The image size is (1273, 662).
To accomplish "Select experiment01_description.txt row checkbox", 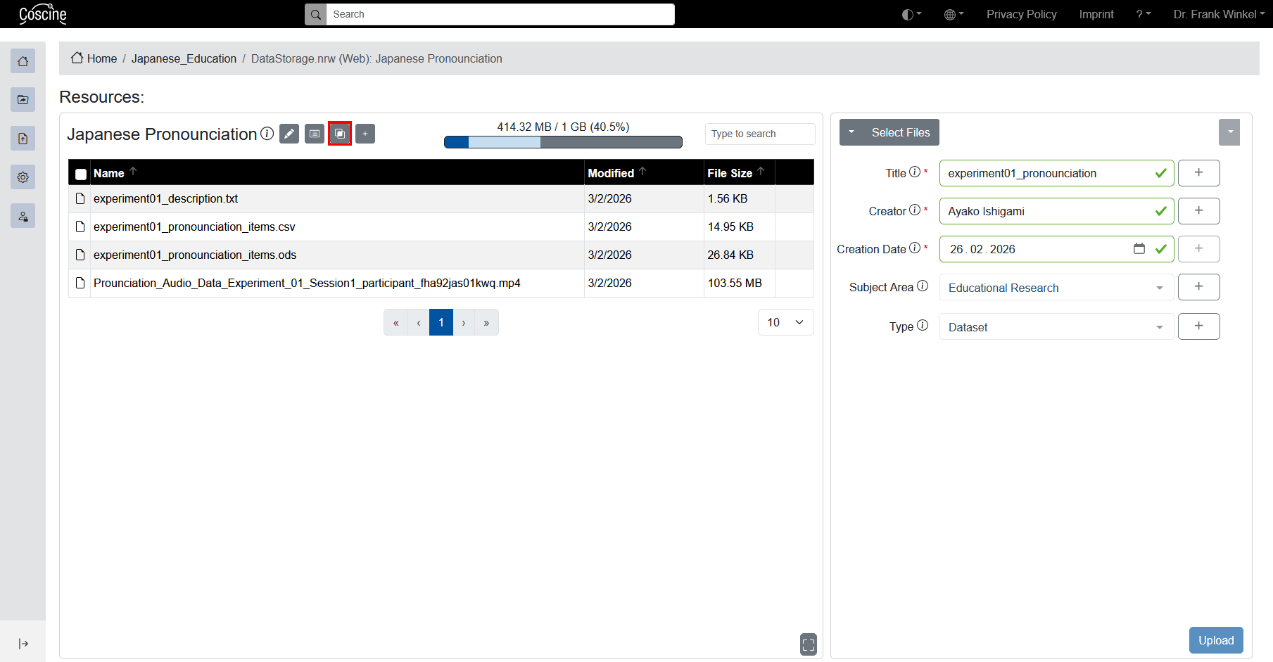I will click(x=80, y=198).
